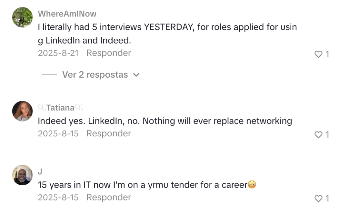This screenshot has width=339, height=214.
Task: Open the WhereAmINow username link
Action: (x=67, y=14)
